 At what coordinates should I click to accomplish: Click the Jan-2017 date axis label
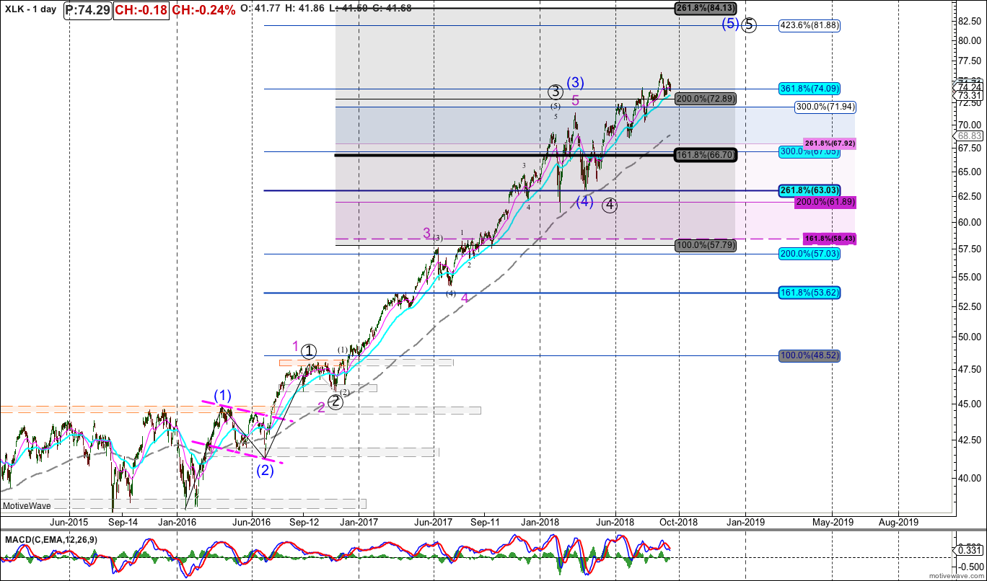click(359, 522)
